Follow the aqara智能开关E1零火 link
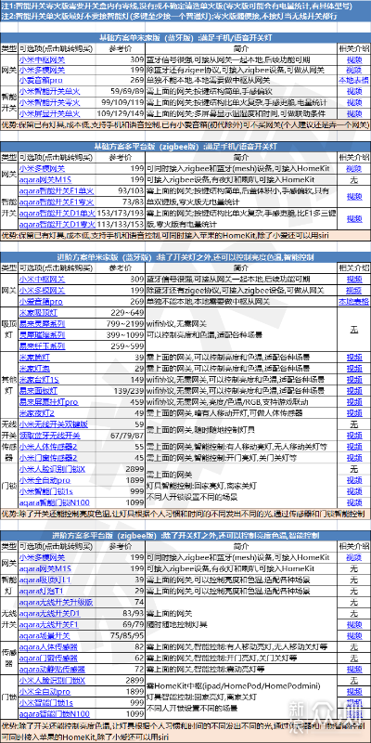Image resolution: width=371 pixels, height=743 pixels. tap(57, 202)
